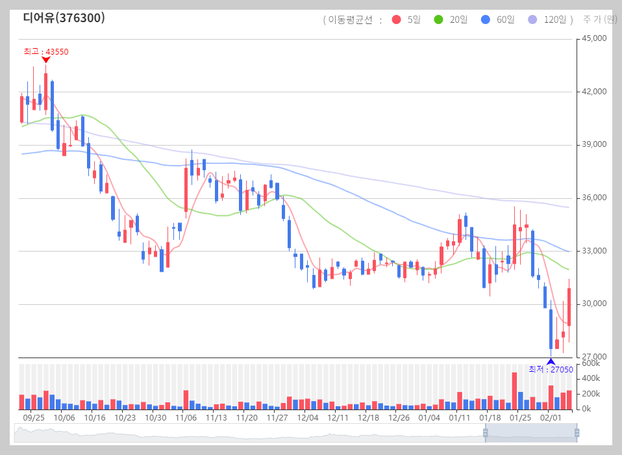Click the 12/11 date axis label
Viewport: 622px width, 455px height.
tap(338, 417)
